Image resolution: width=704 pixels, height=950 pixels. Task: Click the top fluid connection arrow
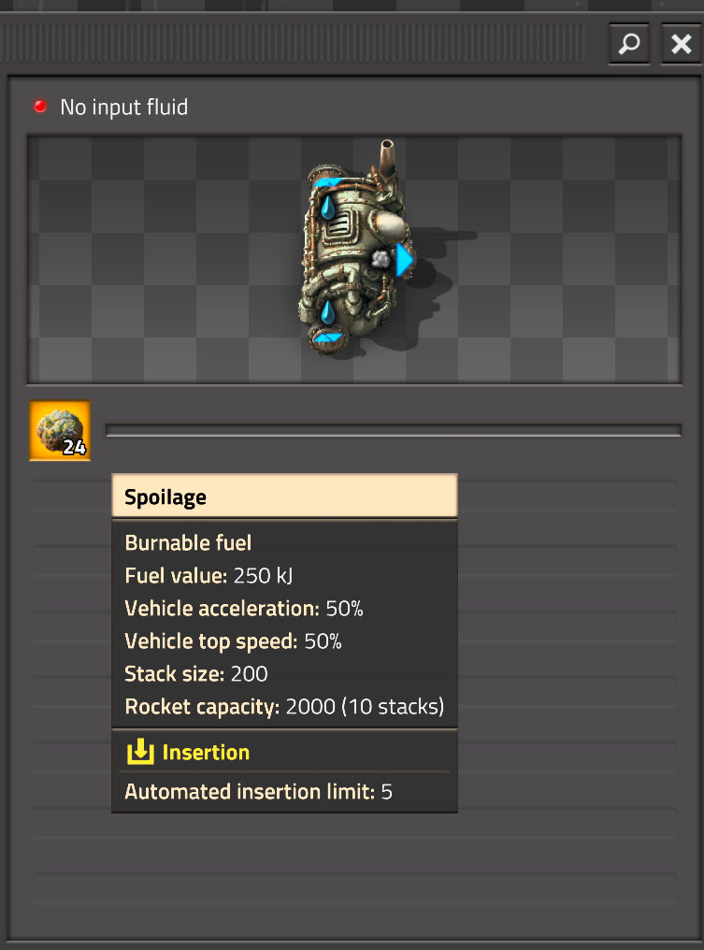(328, 181)
